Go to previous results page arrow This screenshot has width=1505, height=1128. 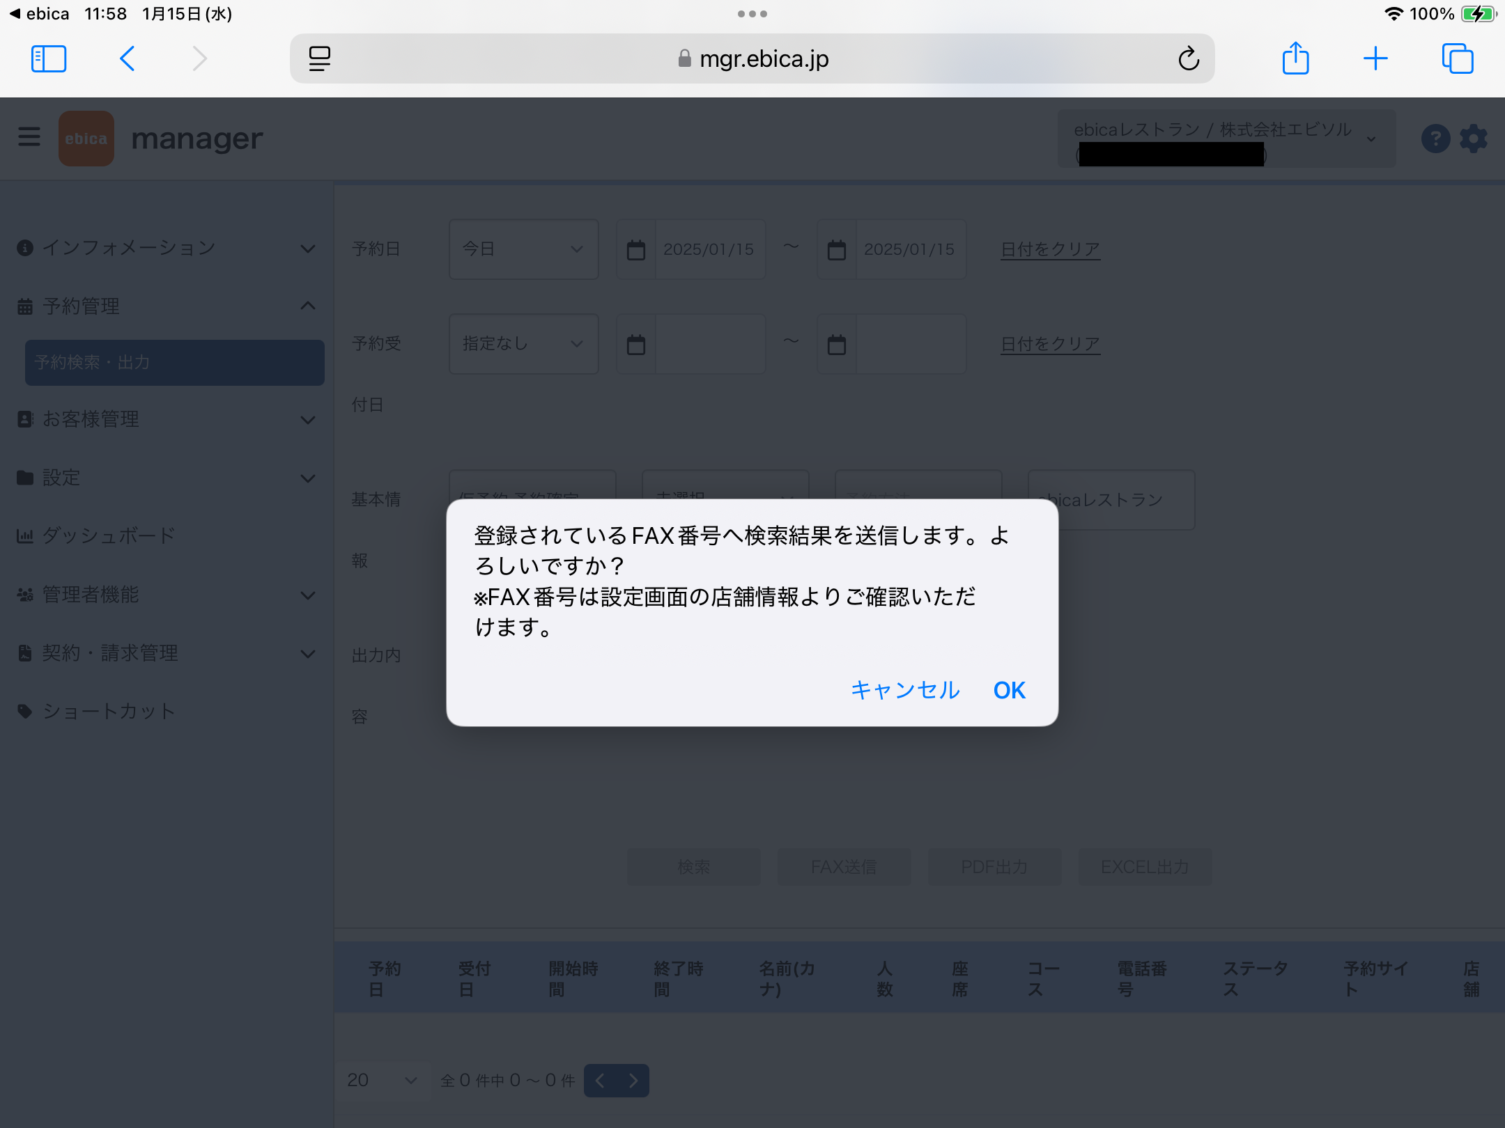tap(600, 1081)
